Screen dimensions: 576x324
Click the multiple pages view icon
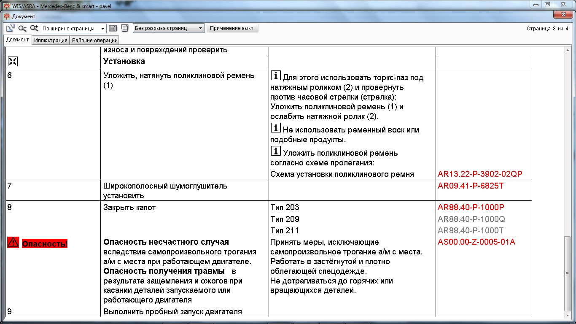(124, 28)
